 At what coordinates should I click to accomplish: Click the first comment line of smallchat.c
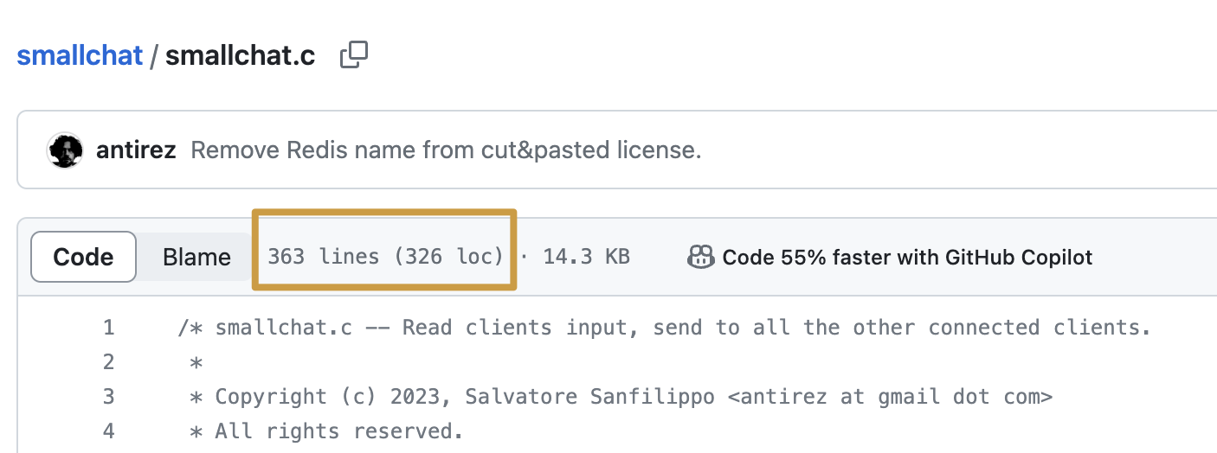[664, 328]
